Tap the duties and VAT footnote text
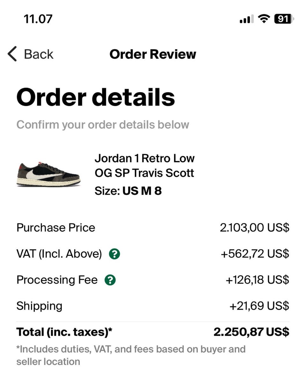The image size is (306, 375). 131,355
